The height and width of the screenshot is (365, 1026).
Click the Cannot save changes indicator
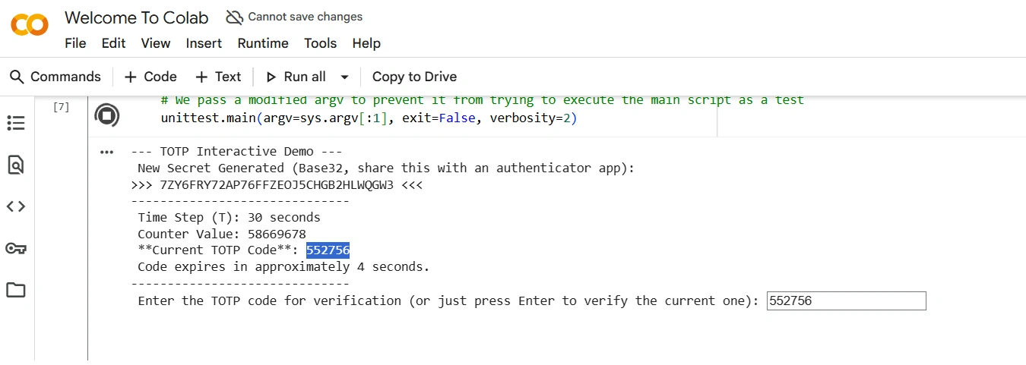(x=295, y=17)
